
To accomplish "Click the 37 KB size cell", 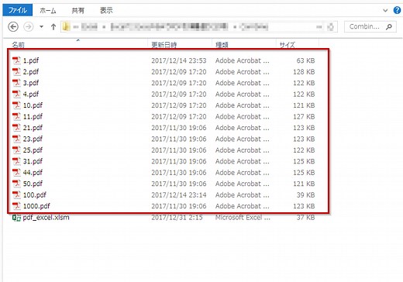I will [305, 218].
